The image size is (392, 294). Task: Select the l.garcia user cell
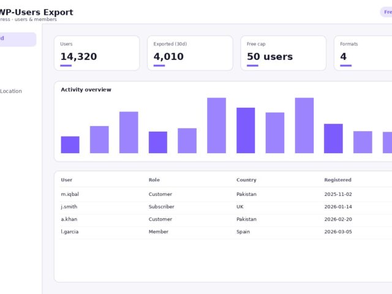pyautogui.click(x=69, y=232)
